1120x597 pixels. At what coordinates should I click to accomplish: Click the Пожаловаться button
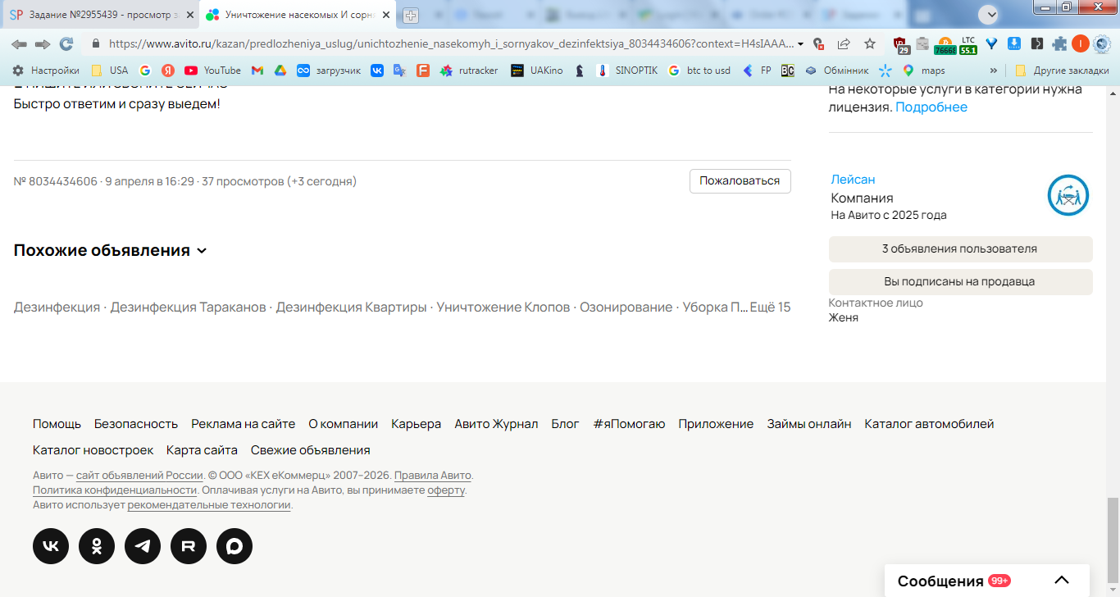(740, 181)
